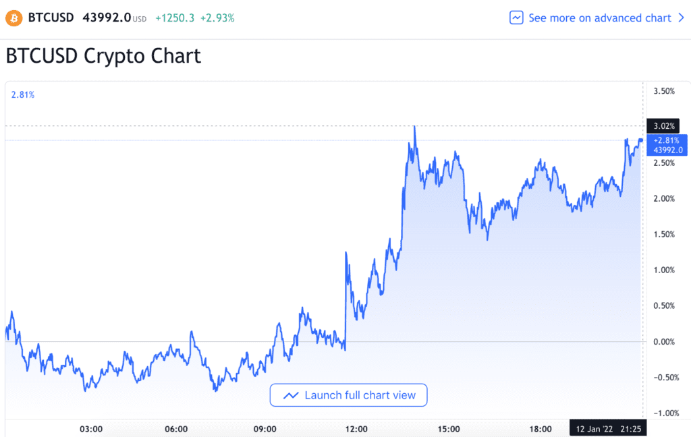The height and width of the screenshot is (437, 691).
Task: Click the +2.93% percent change
Action: pyautogui.click(x=217, y=18)
